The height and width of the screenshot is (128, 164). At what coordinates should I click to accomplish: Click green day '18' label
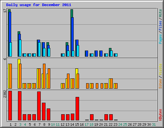(x=91, y=124)
